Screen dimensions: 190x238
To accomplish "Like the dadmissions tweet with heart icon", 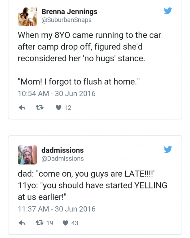I will (x=66, y=223).
